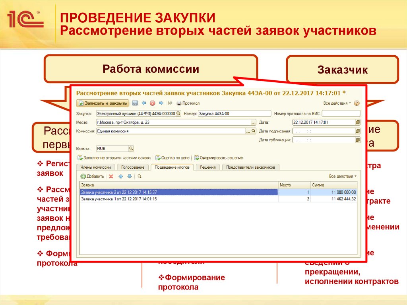Open the Место ellipsis selection button
407x305 pixels.
[253, 122]
